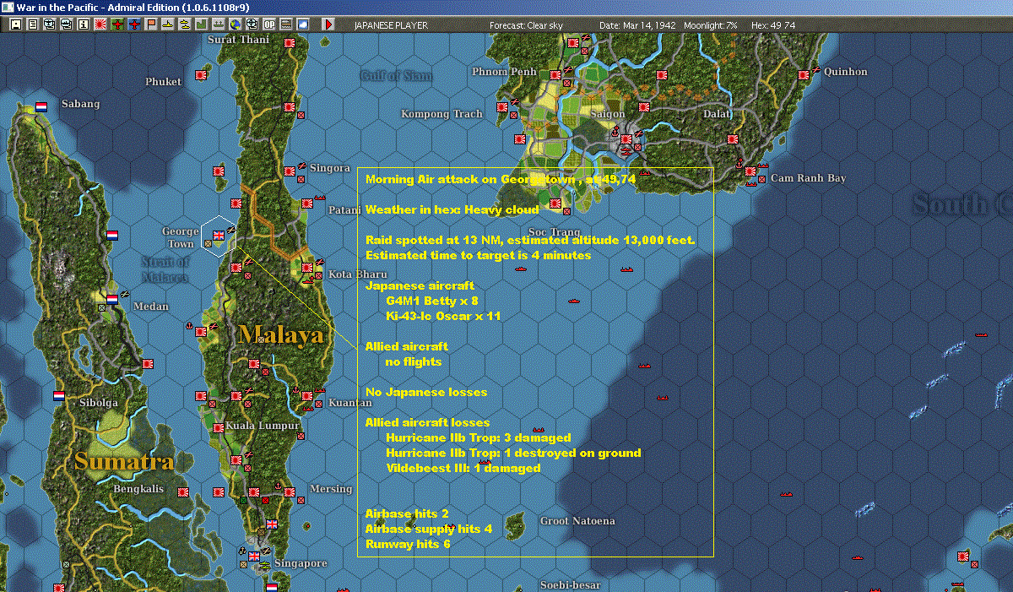Click 'Estimated time to target is 4 minutes'
1013x592 pixels.
[478, 255]
